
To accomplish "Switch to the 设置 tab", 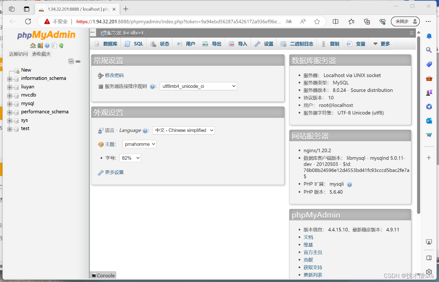I will [x=263, y=44].
